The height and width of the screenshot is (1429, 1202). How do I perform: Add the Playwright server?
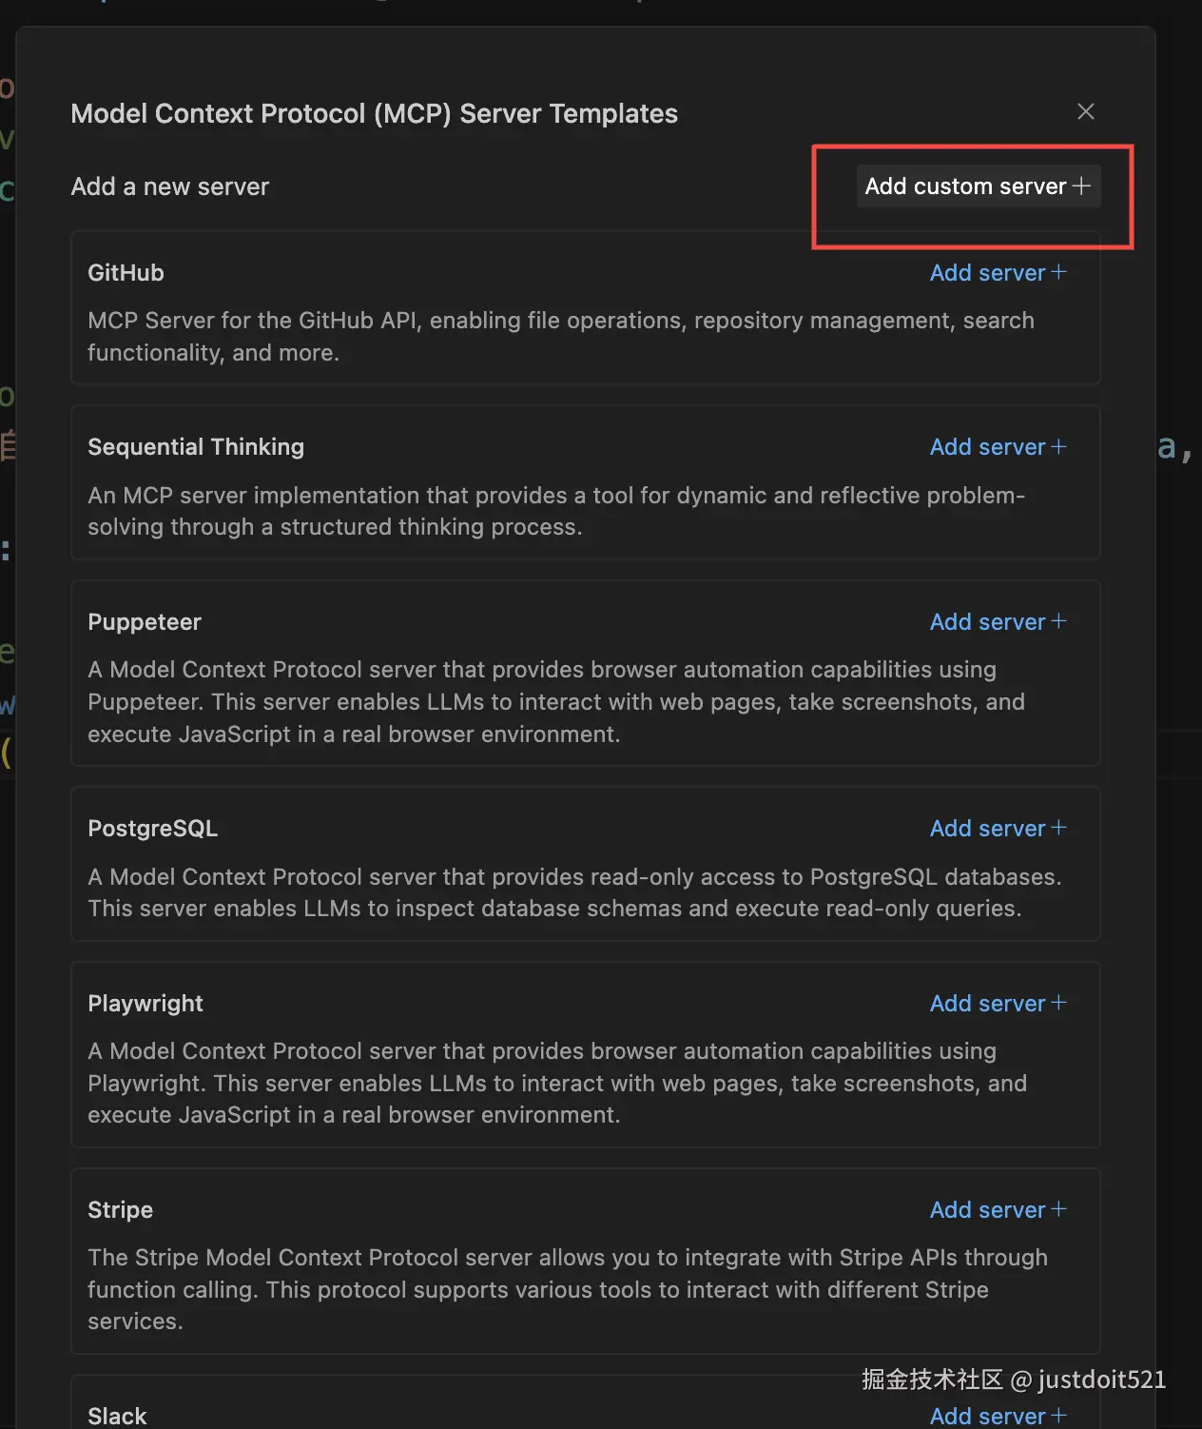click(988, 1004)
